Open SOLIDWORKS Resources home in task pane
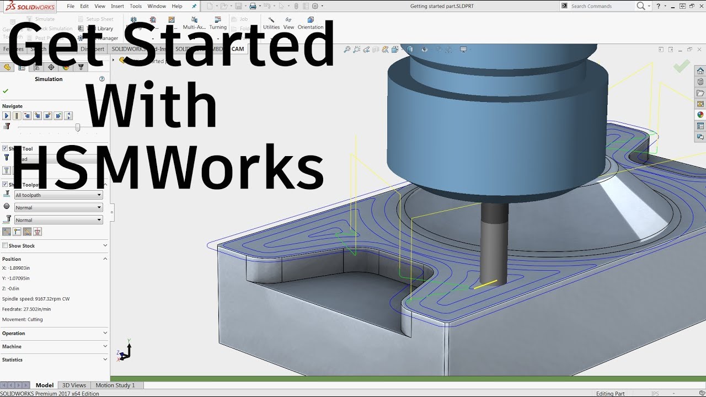Image resolution: width=706 pixels, height=397 pixels. 700,71
